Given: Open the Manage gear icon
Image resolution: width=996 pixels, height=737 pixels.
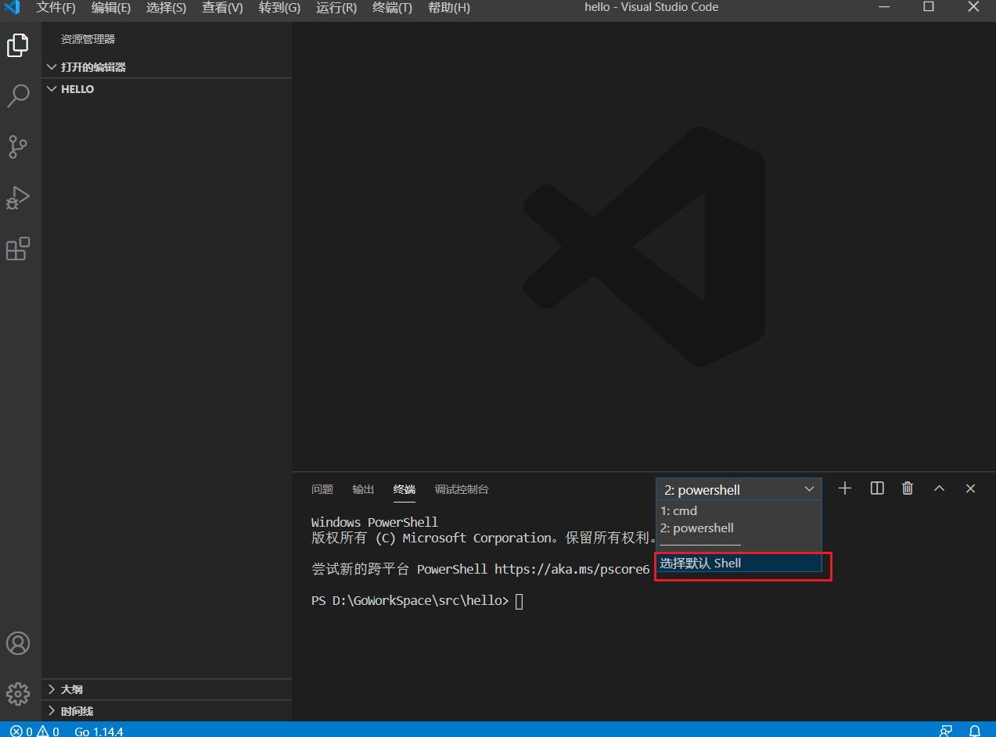Looking at the screenshot, I should coord(18,693).
